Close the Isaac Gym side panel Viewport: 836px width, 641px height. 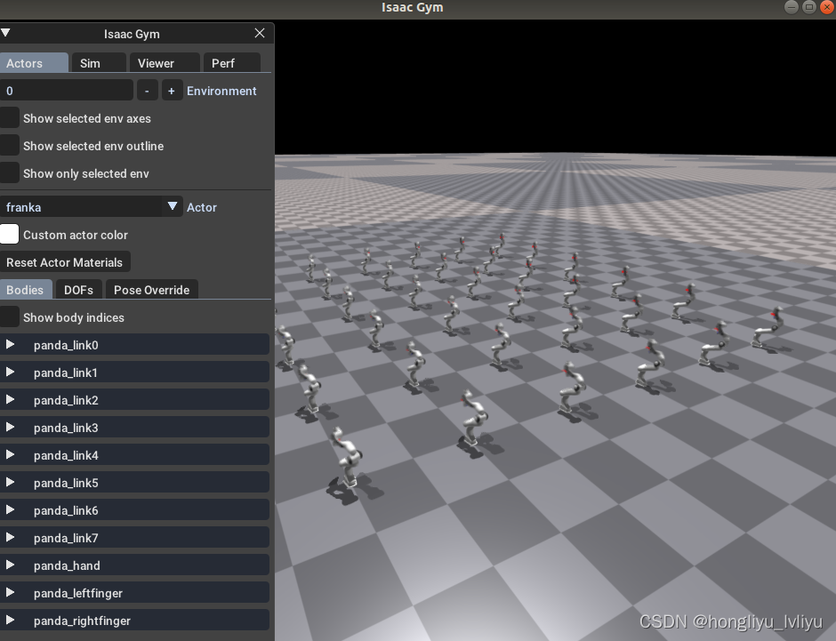pos(260,34)
